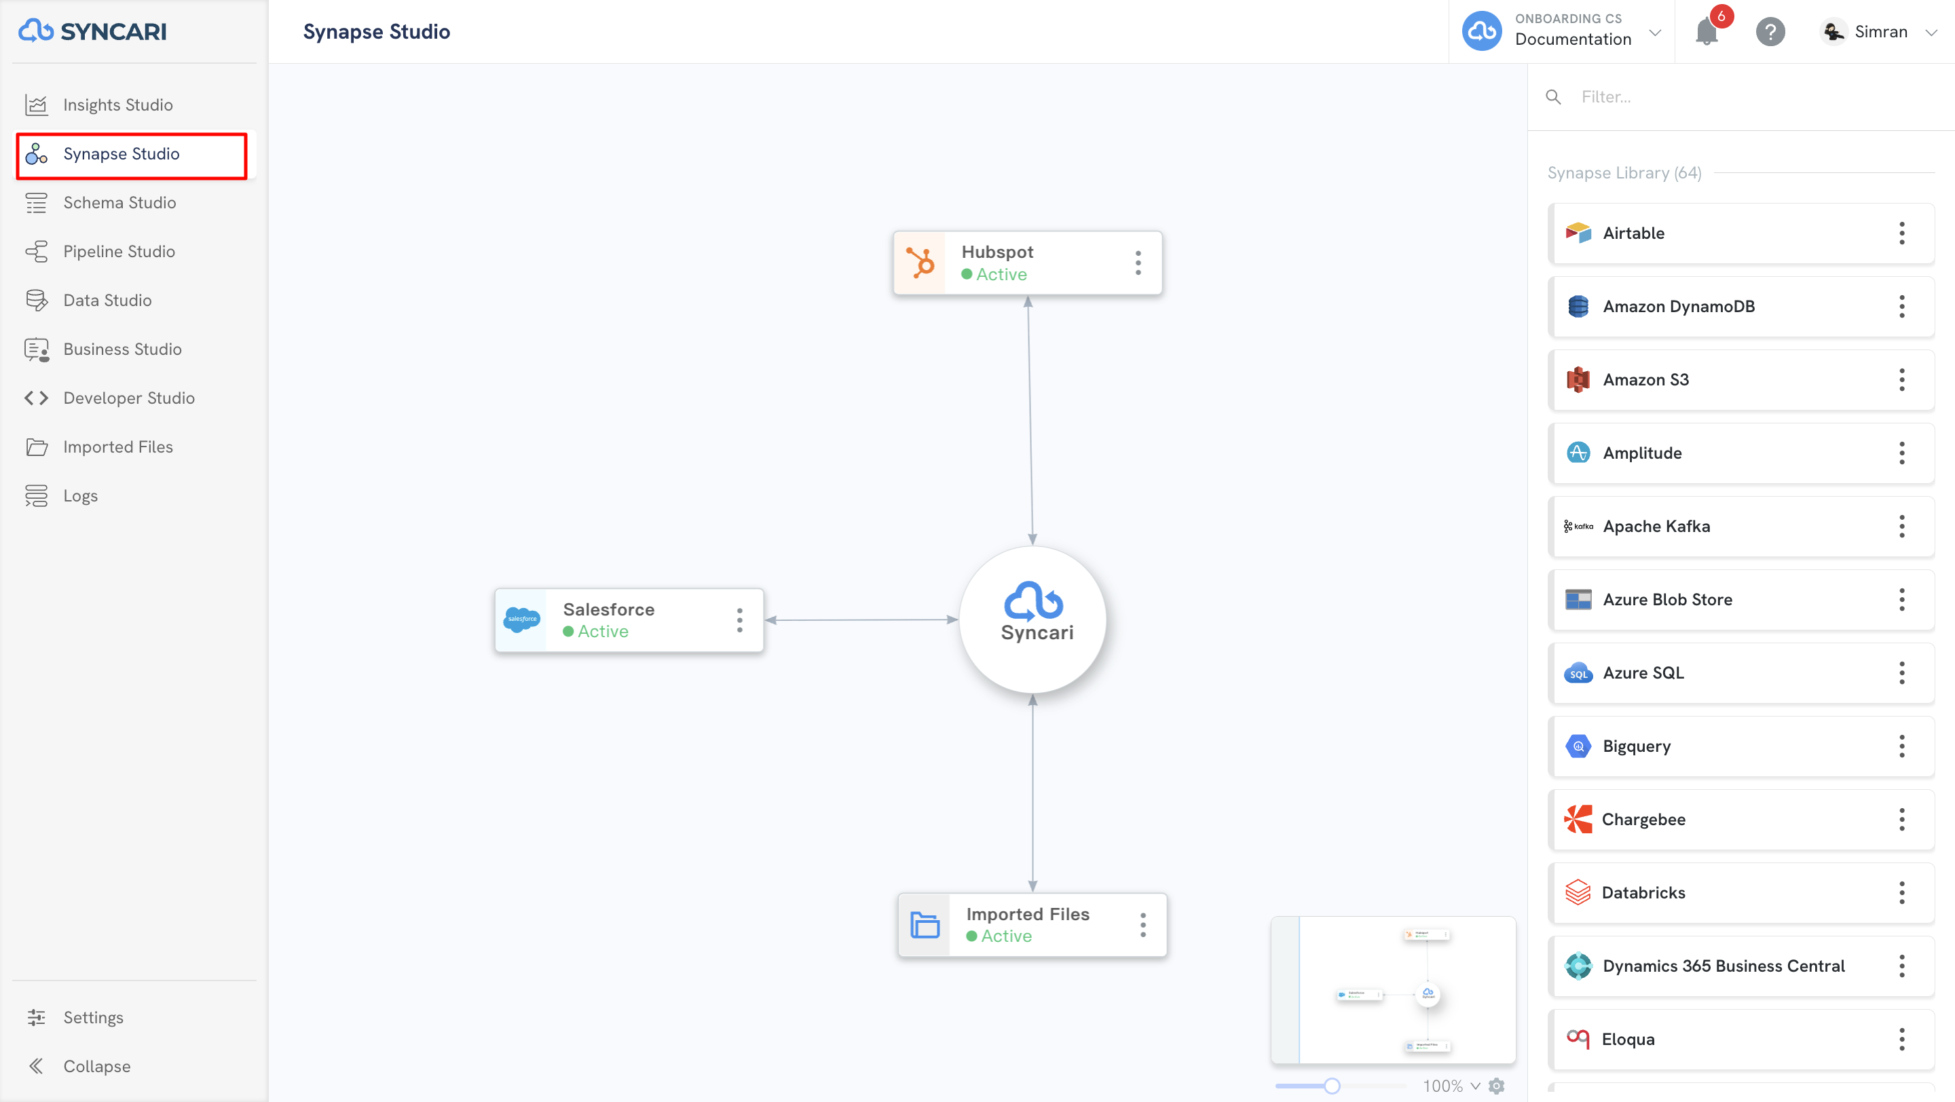Select the central Syncari hub node
Screen dimensions: 1955x1102
pos(1033,620)
